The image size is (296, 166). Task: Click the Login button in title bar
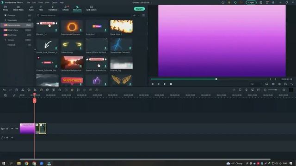click(x=251, y=2)
